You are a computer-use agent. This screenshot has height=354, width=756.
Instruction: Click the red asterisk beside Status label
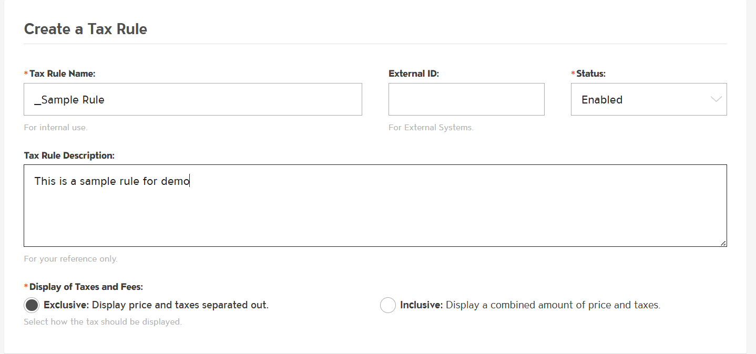point(573,74)
